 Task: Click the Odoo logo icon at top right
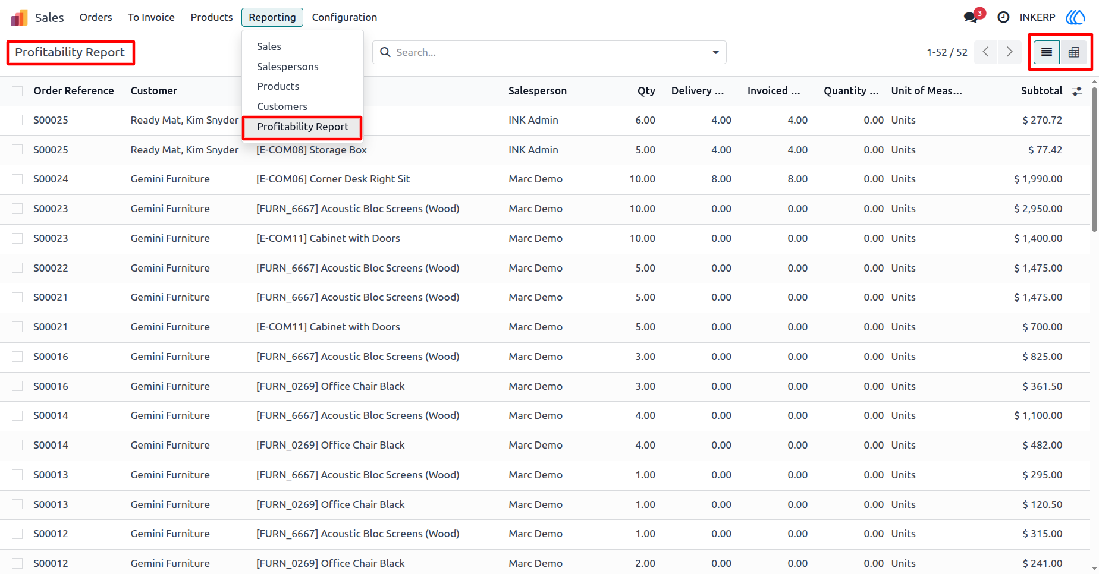point(1075,17)
